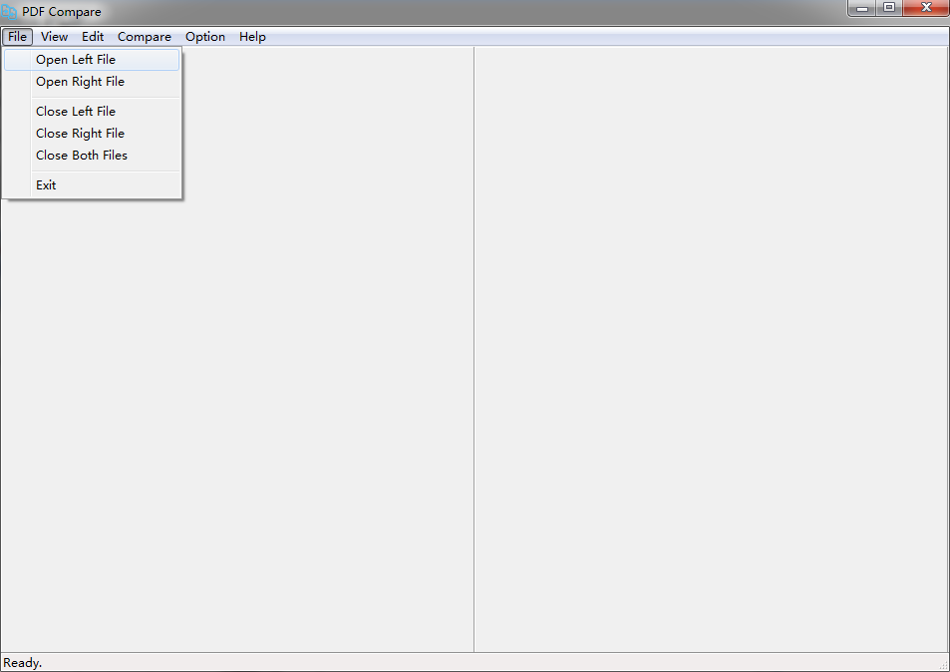Screen dimensions: 950x672
Task: Open the File menu
Action: pyautogui.click(x=17, y=36)
